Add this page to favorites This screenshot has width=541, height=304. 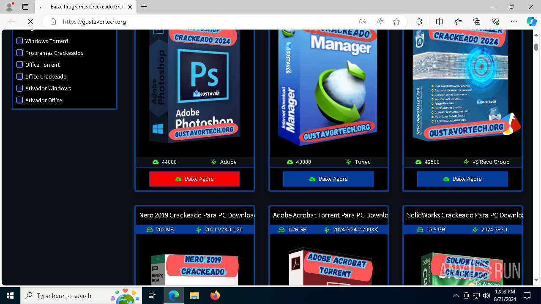(x=396, y=22)
